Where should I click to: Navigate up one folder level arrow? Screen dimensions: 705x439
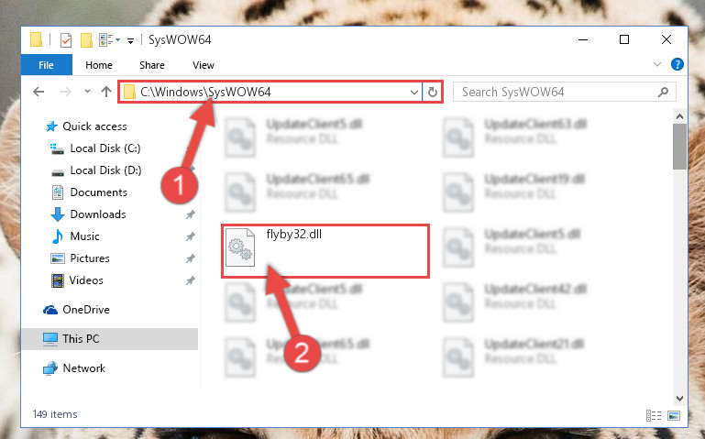pos(106,93)
